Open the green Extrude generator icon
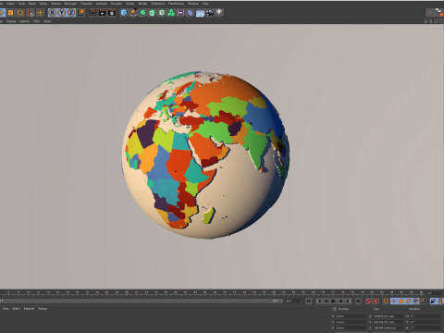The width and height of the screenshot is (444, 333). (153, 13)
